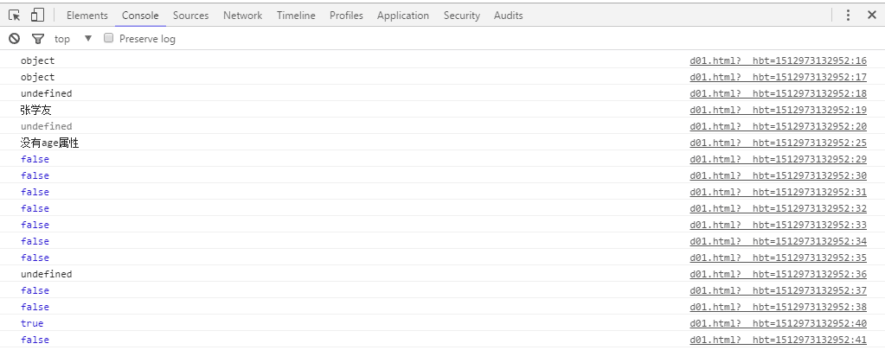This screenshot has width=885, height=350.
Task: Enable the Preserve log checkbox
Action: [109, 39]
